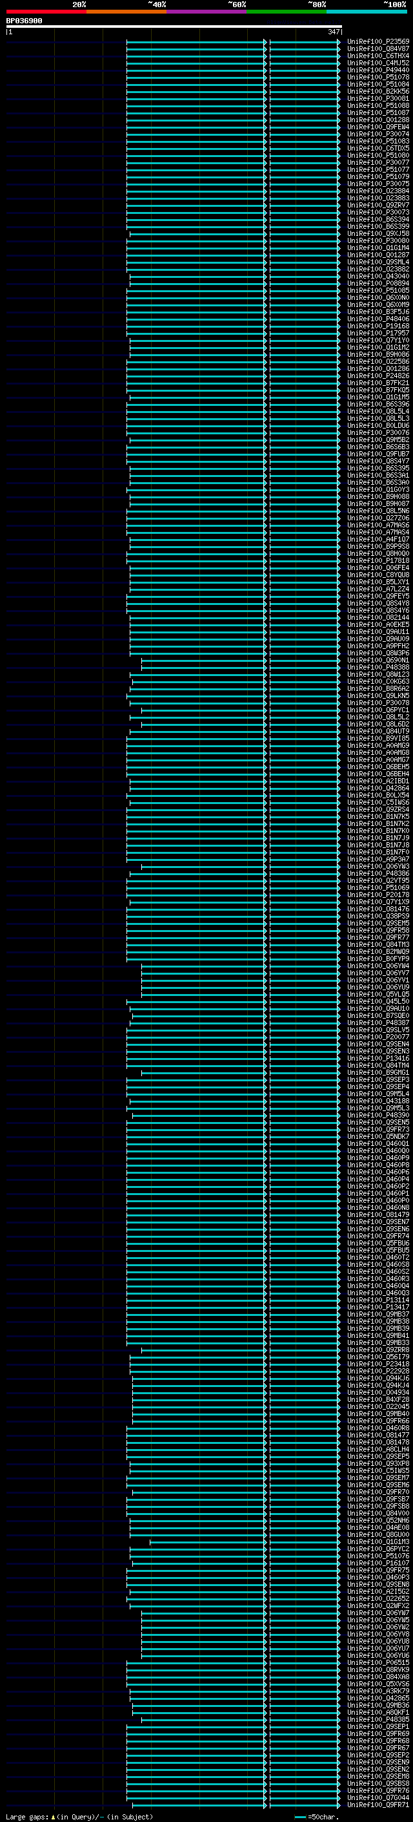
Task: Select hit UniRef100_Q7G044
Action: 378,1798
